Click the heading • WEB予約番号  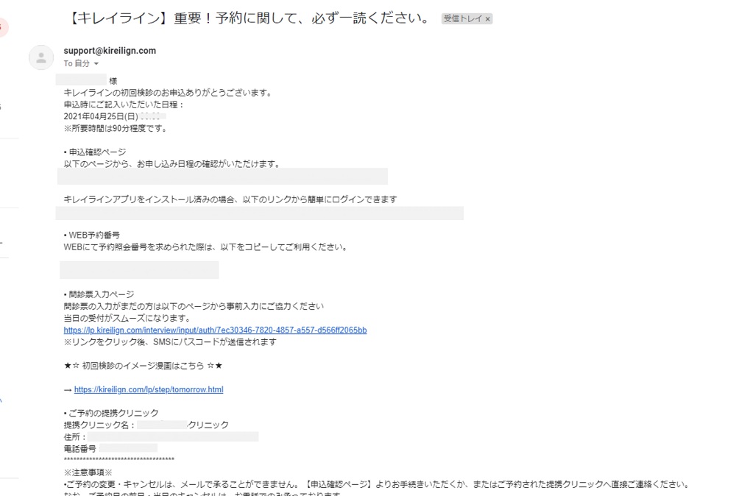[91, 235]
